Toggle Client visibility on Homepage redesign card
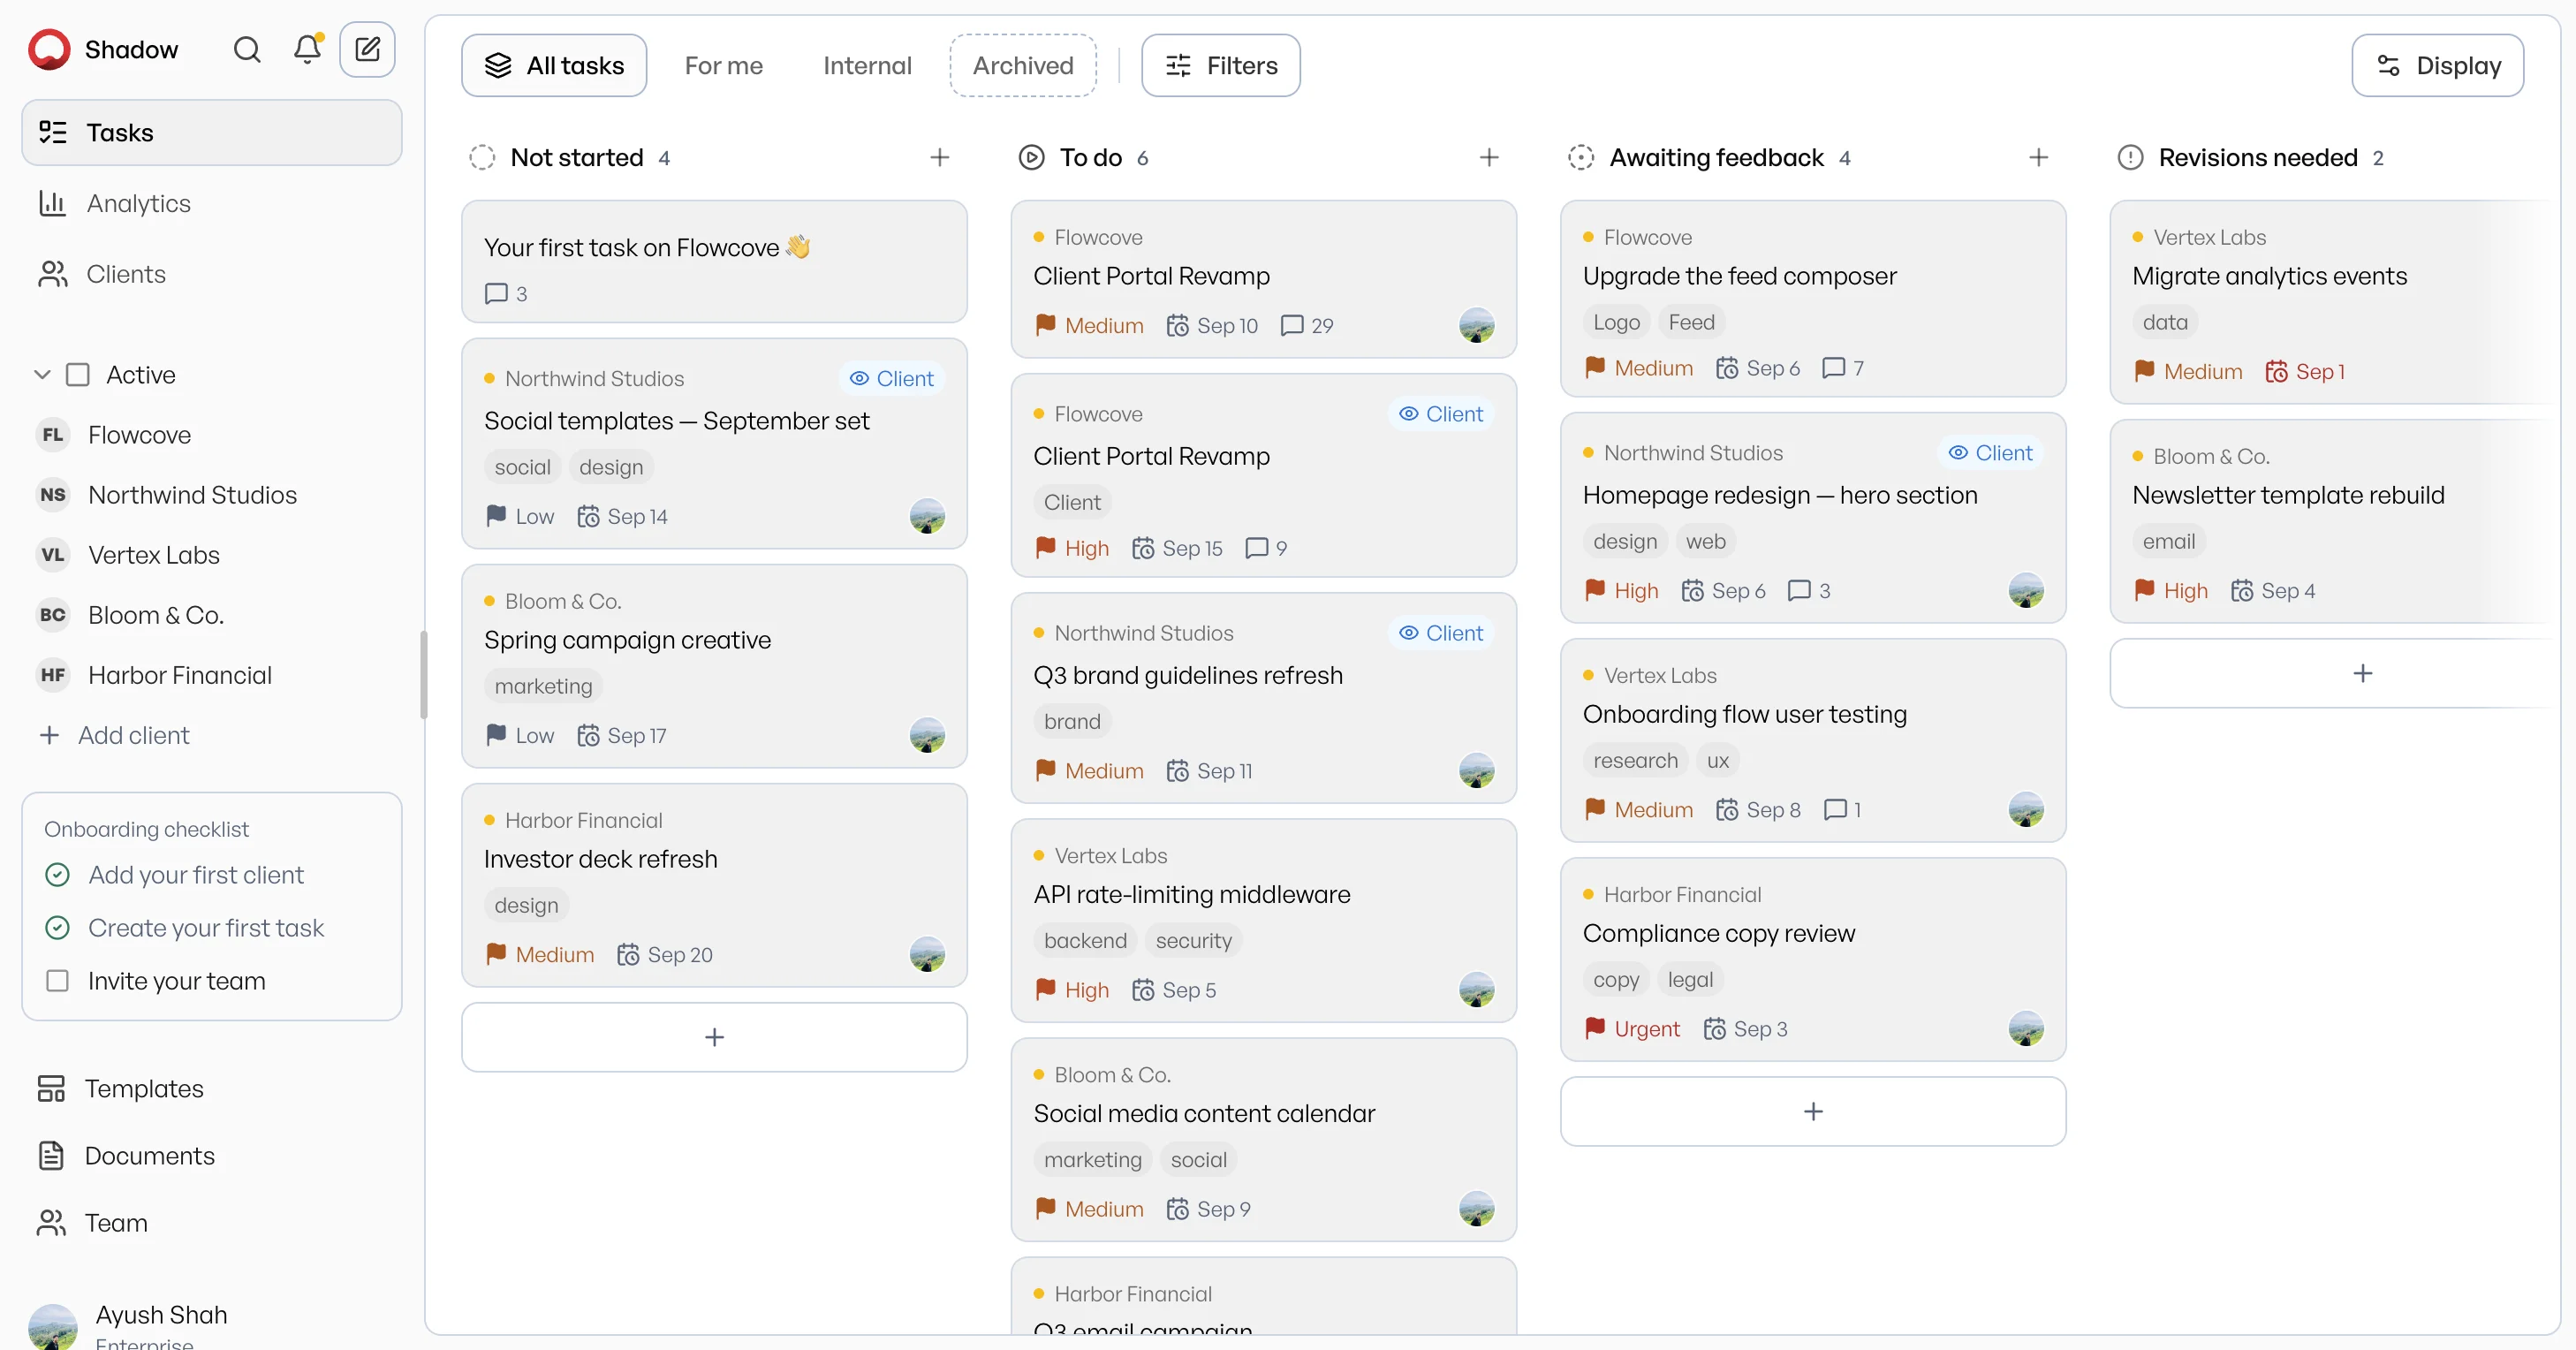The width and height of the screenshot is (2576, 1350). coord(1990,452)
